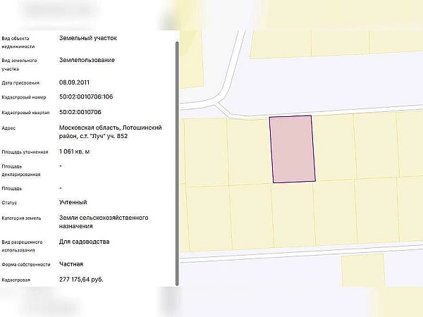Click the status value Учтенный
423x317 pixels.
pyautogui.click(x=73, y=202)
